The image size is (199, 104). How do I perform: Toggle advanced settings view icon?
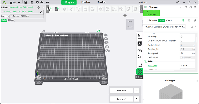(x=183, y=20)
